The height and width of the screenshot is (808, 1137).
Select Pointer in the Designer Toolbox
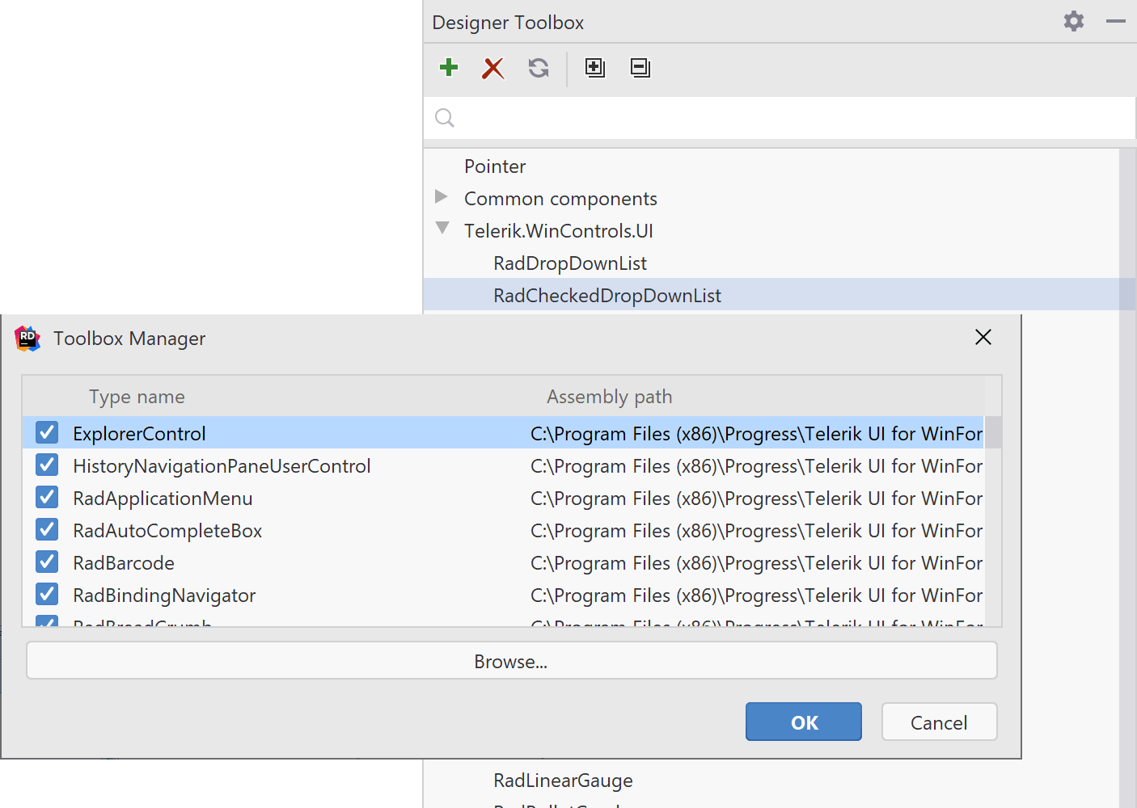[x=495, y=166]
